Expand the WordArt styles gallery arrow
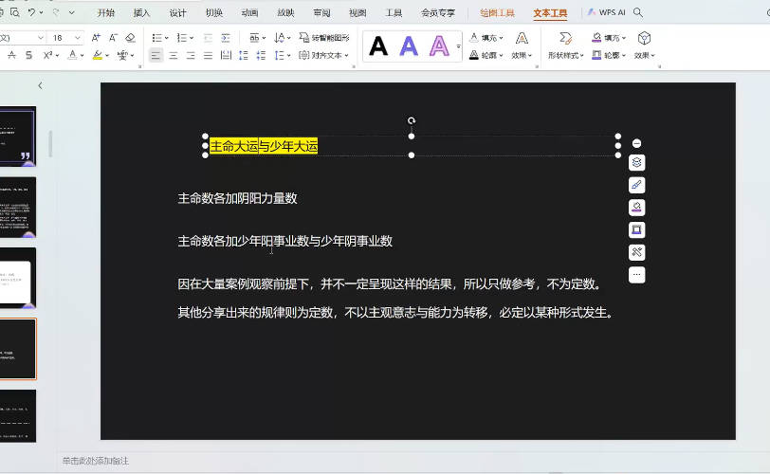Screen dimensions: 770x474 459,46
